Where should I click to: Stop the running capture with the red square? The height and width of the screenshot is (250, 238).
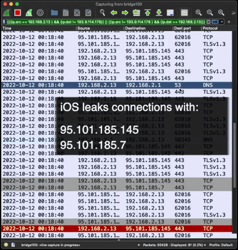17,12
